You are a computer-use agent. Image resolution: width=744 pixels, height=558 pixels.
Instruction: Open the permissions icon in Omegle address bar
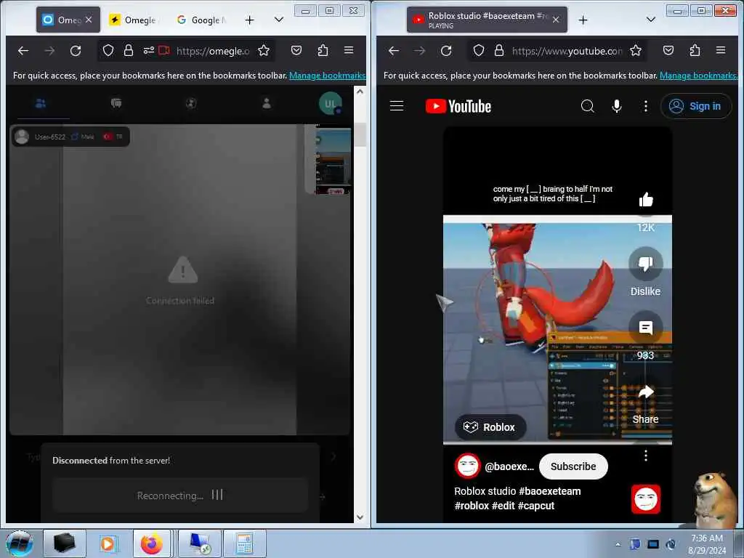coord(149,50)
